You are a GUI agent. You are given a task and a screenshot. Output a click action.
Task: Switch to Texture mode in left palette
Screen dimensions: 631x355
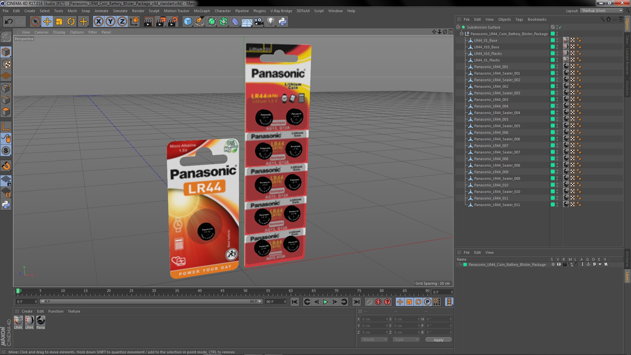(x=6, y=64)
